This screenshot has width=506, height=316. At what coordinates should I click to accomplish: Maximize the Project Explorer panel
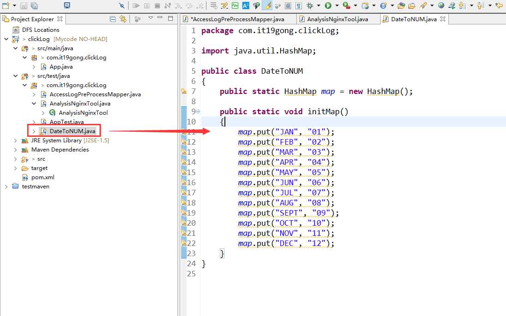(x=171, y=18)
